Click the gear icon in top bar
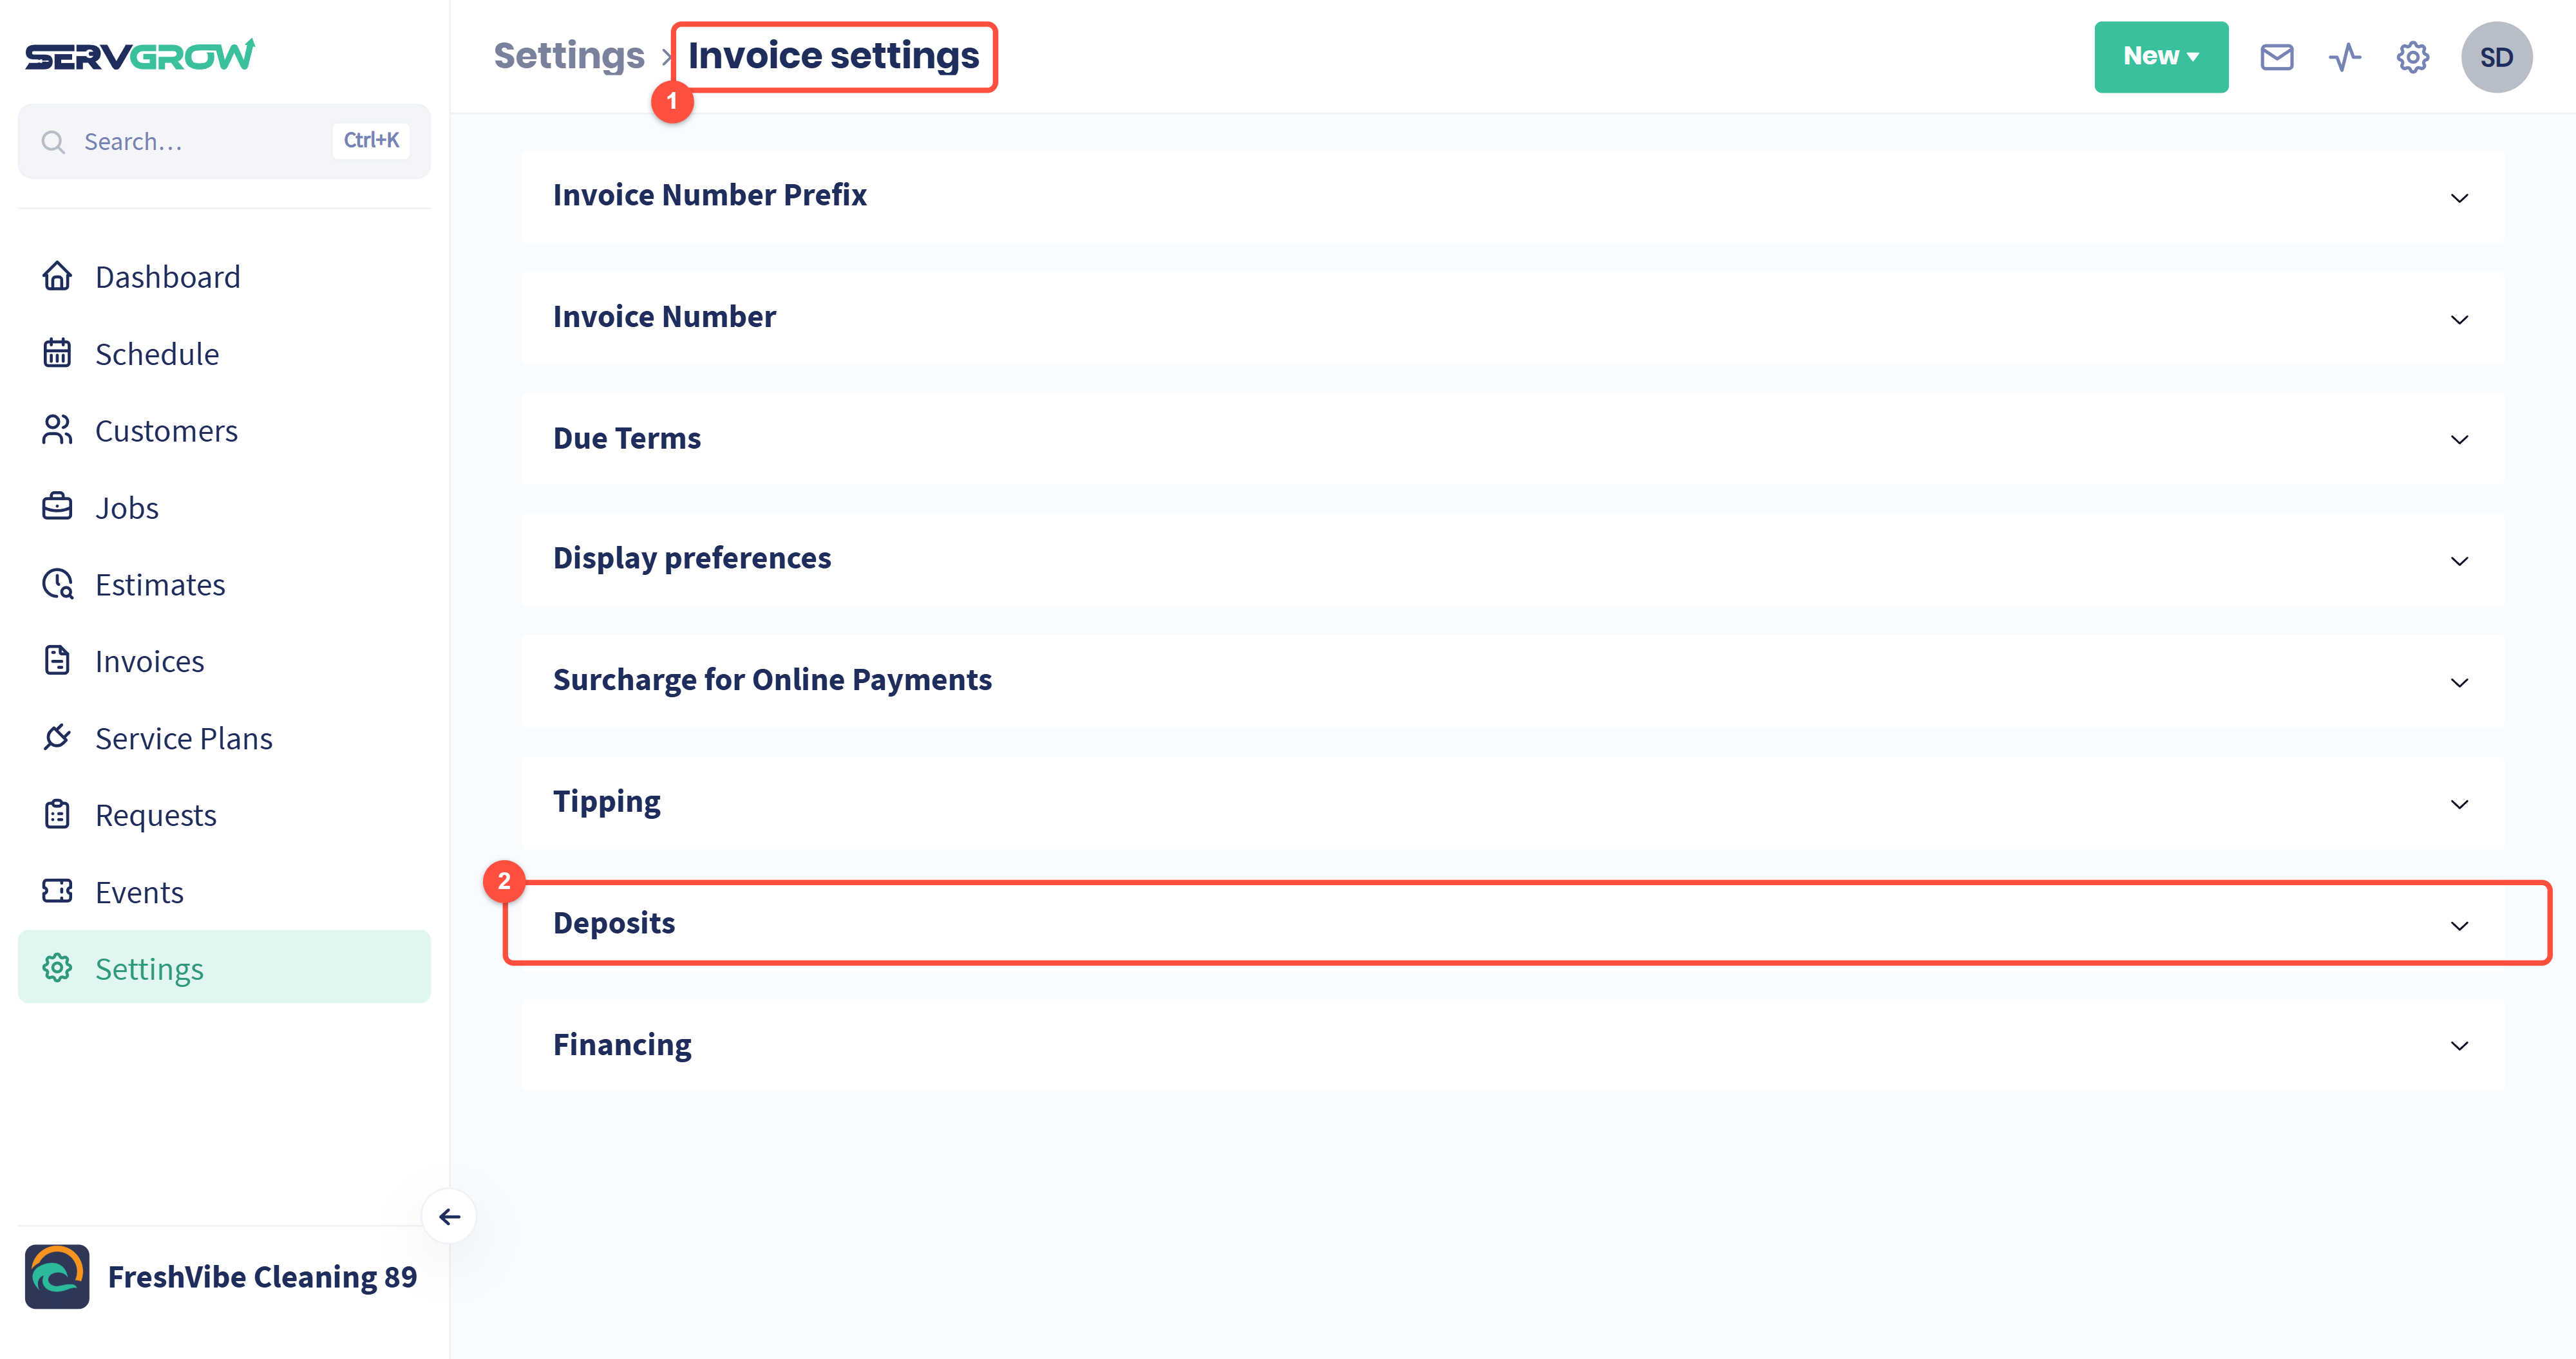This screenshot has width=2576, height=1359. click(2412, 57)
